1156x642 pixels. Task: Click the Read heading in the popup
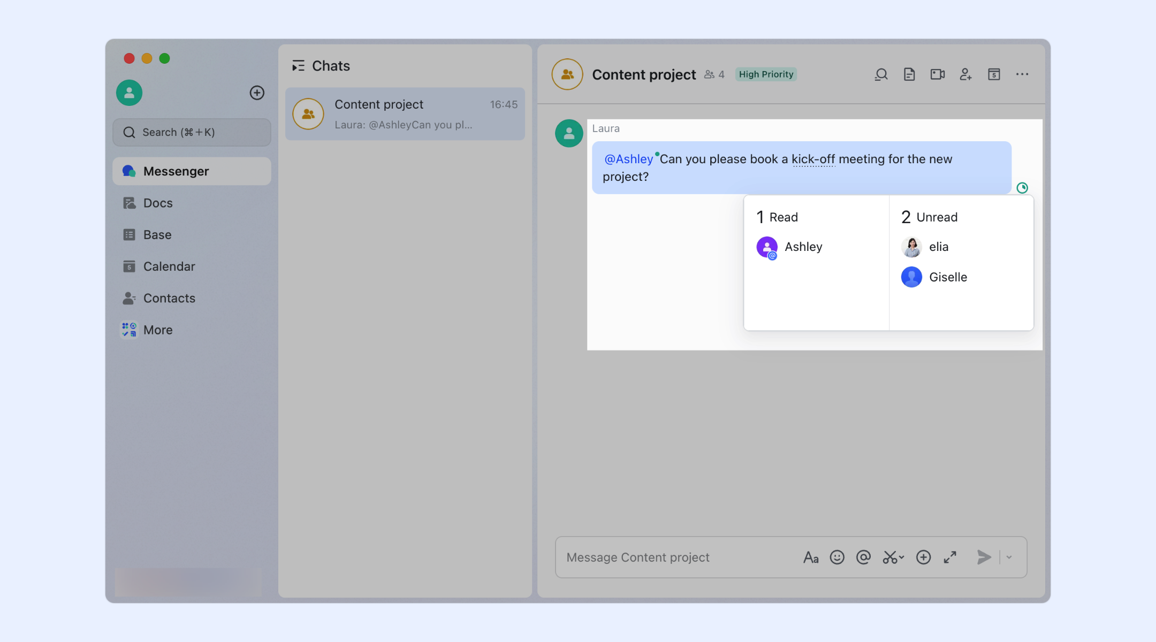777,217
